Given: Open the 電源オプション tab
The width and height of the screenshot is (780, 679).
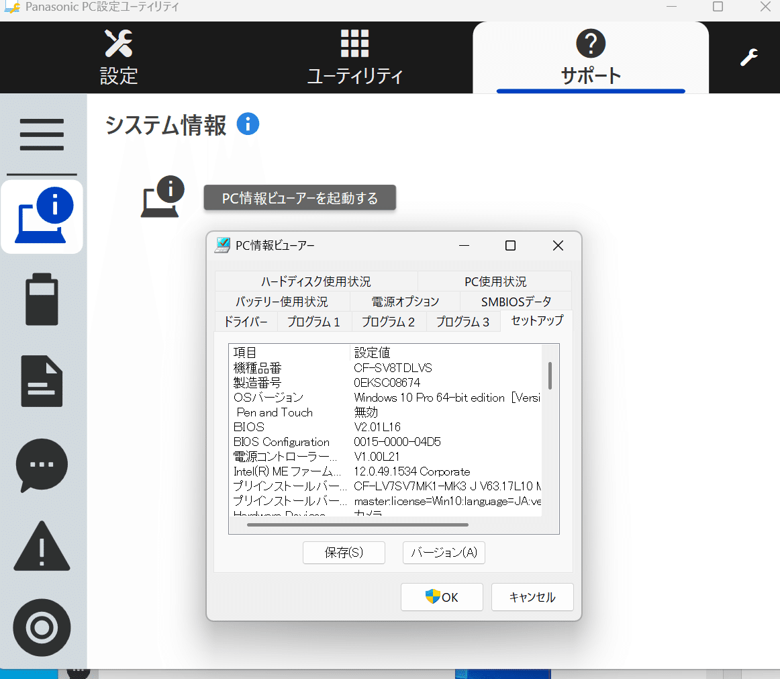Looking at the screenshot, I should click(405, 301).
